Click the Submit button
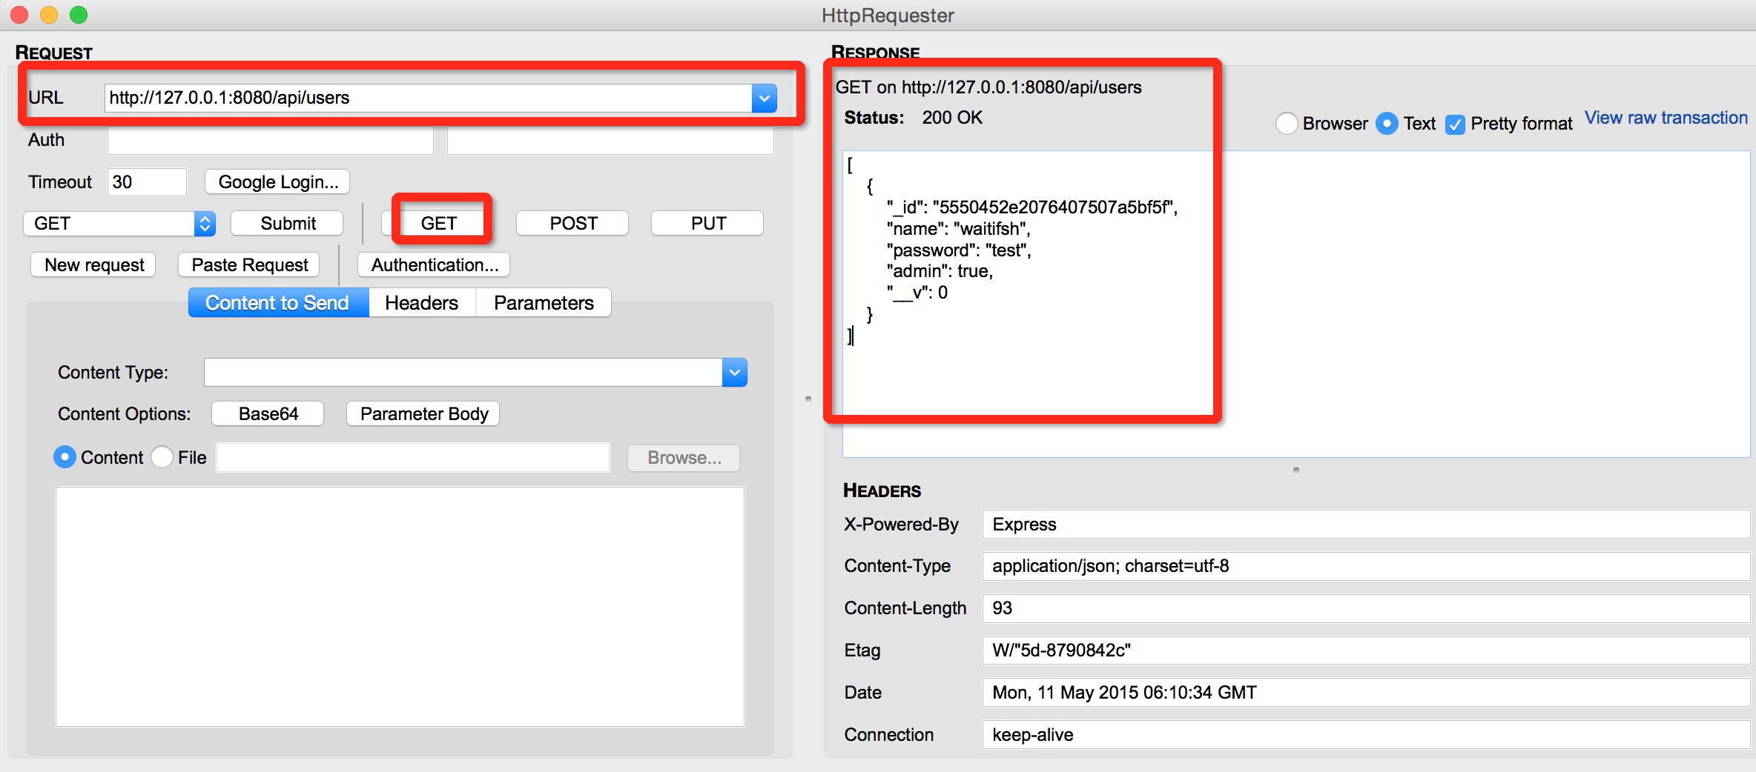Viewport: 1756px width, 772px height. (288, 224)
